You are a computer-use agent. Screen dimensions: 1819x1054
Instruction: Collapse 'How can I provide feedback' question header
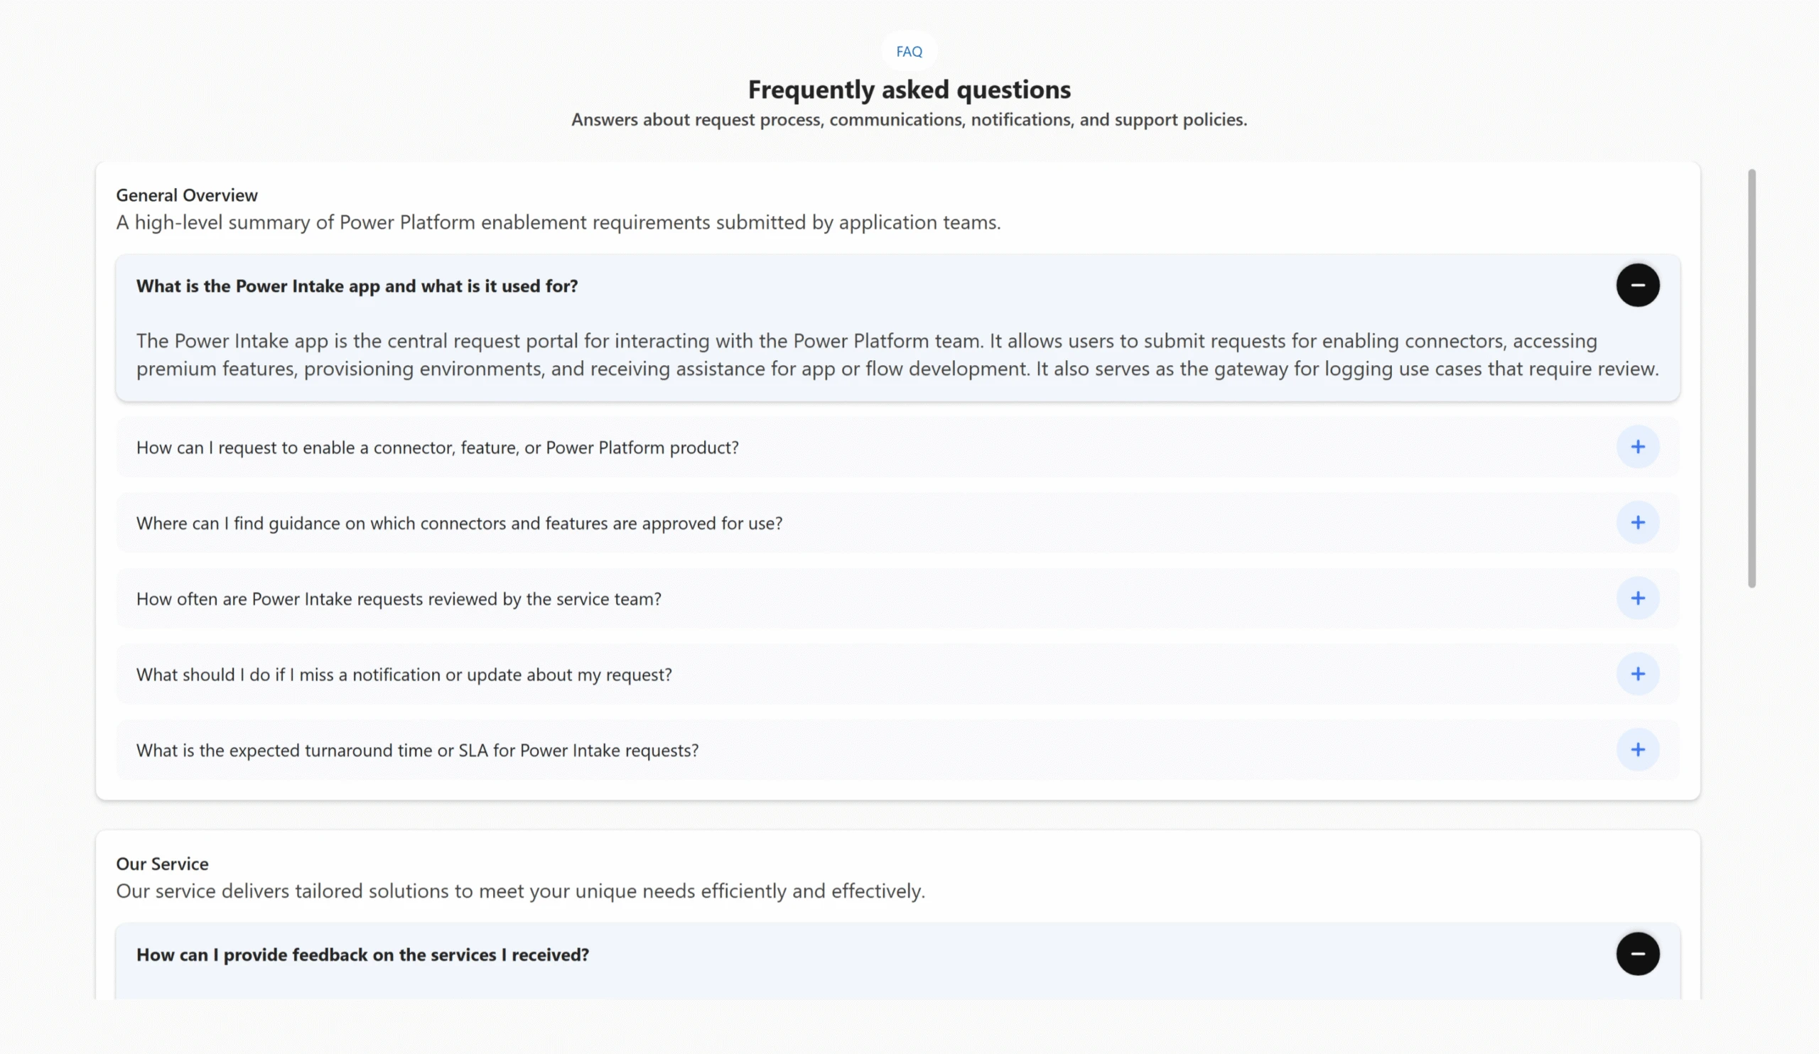point(362,955)
